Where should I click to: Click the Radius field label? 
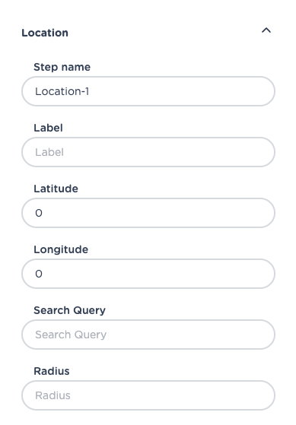pyautogui.click(x=52, y=371)
